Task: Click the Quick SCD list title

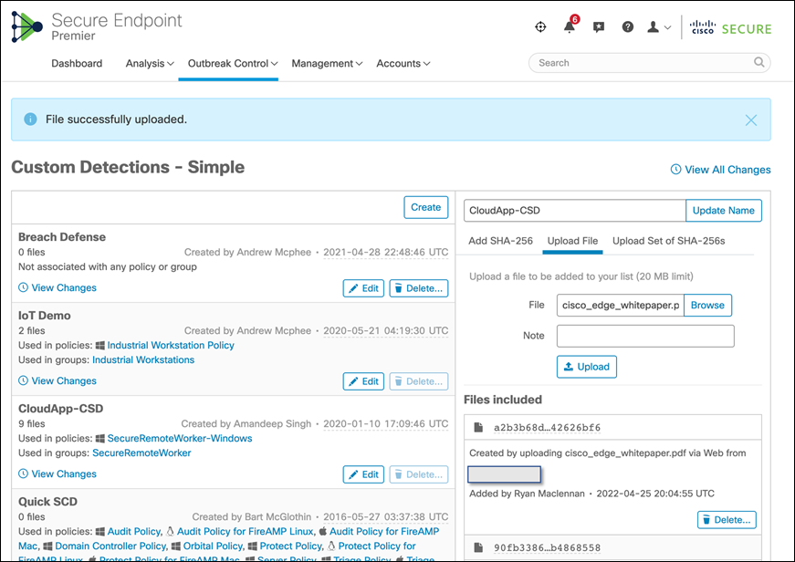Action: pyautogui.click(x=47, y=502)
